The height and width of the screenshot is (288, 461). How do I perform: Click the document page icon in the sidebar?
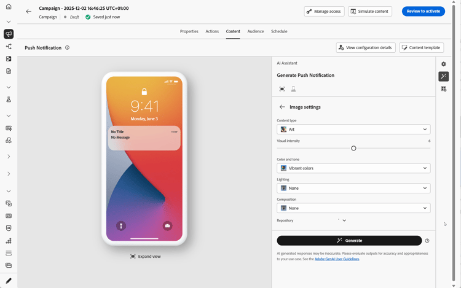(9, 71)
